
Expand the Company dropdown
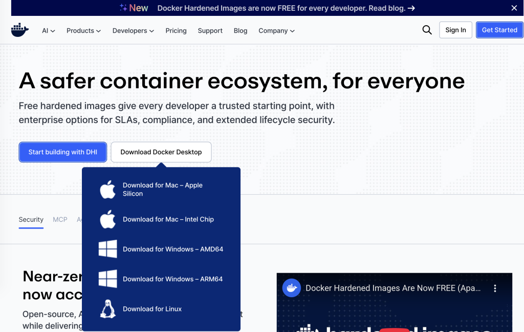tap(276, 31)
